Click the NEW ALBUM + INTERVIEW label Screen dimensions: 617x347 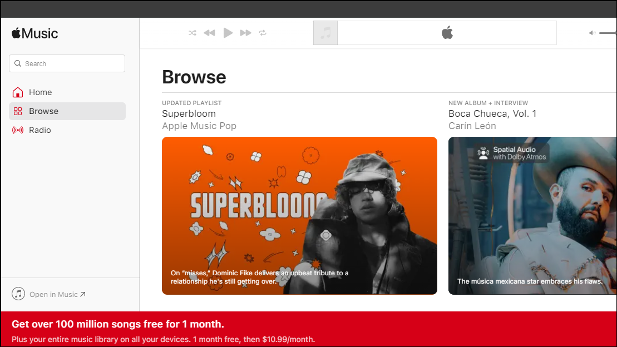pyautogui.click(x=488, y=103)
